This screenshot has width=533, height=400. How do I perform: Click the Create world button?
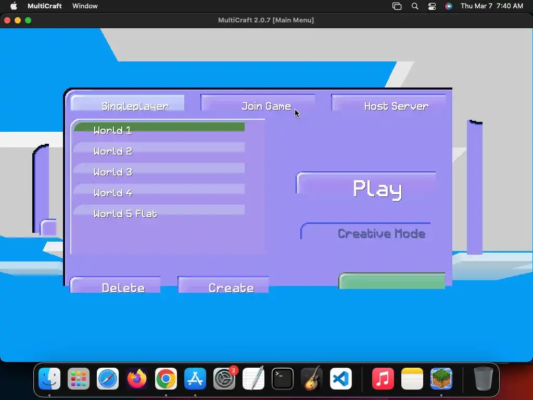click(x=223, y=285)
